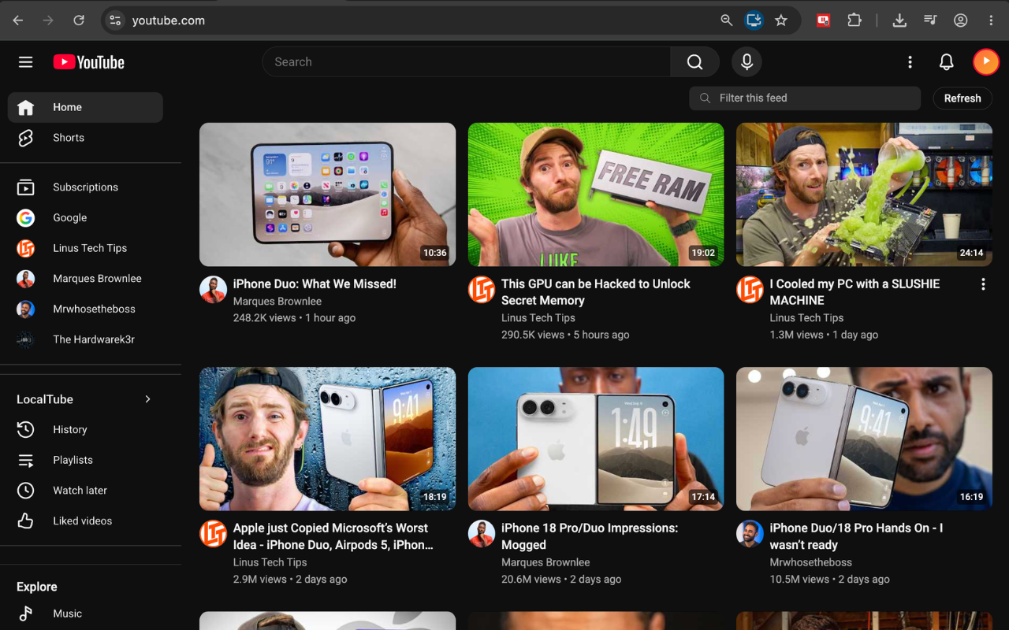Open the notifications bell
The image size is (1009, 630).
(947, 62)
